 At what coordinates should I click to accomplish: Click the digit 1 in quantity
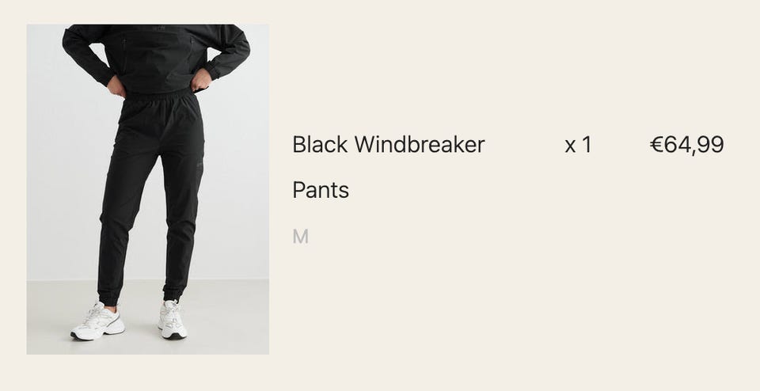click(x=587, y=144)
